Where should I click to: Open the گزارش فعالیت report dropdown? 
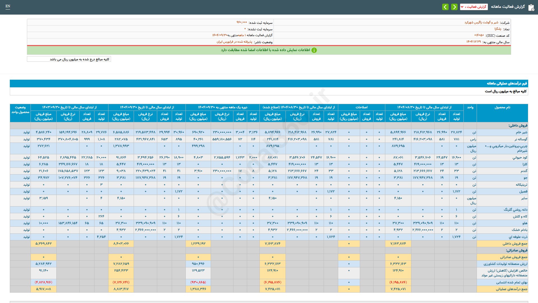pyautogui.click(x=474, y=7)
